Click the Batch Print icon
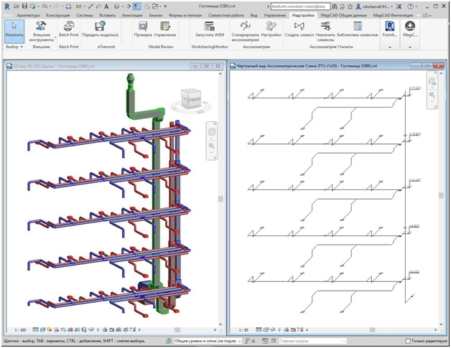Viewport: 451px width, 348px height. (x=68, y=26)
